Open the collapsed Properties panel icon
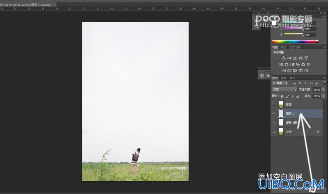The image size is (328, 194). pos(262,75)
